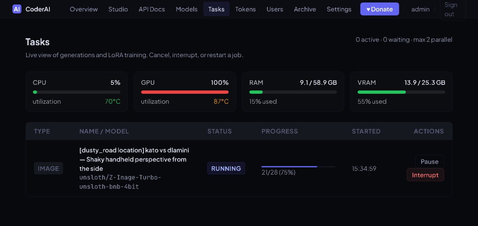Image resolution: width=478 pixels, height=226 pixels.
Task: Select the dusty_road location task name
Action: click(x=134, y=160)
